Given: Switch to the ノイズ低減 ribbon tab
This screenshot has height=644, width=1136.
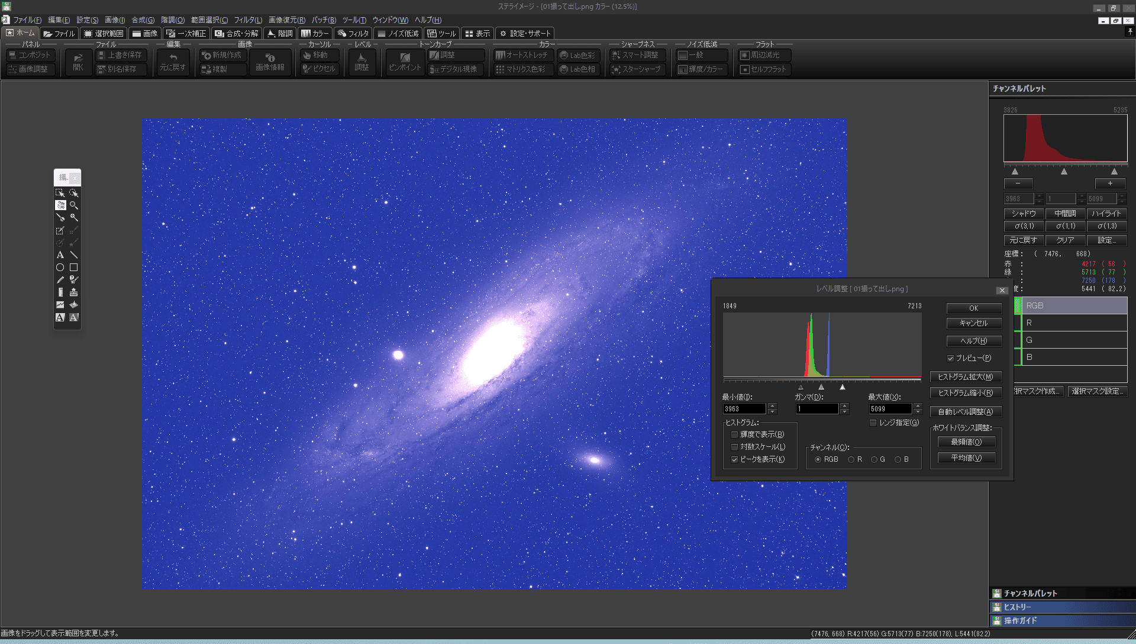Looking at the screenshot, I should 398,34.
